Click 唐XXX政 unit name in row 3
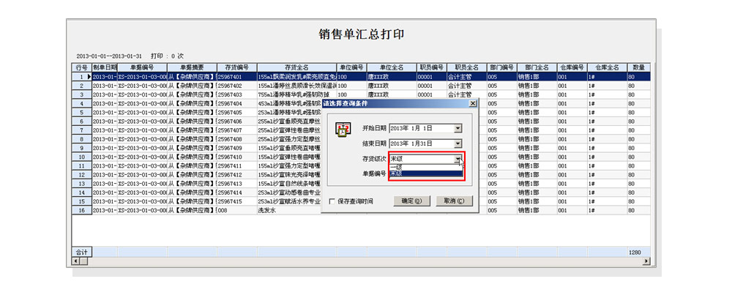Screen dimensions: 732x306 [392, 94]
